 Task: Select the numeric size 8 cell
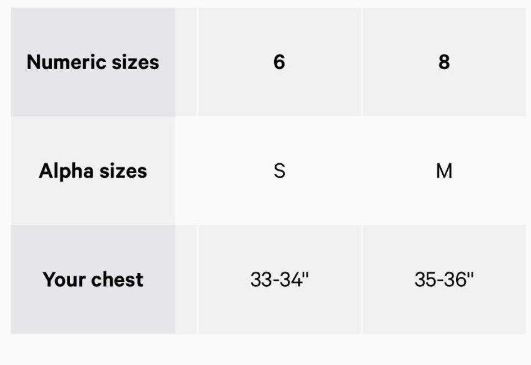tap(444, 62)
